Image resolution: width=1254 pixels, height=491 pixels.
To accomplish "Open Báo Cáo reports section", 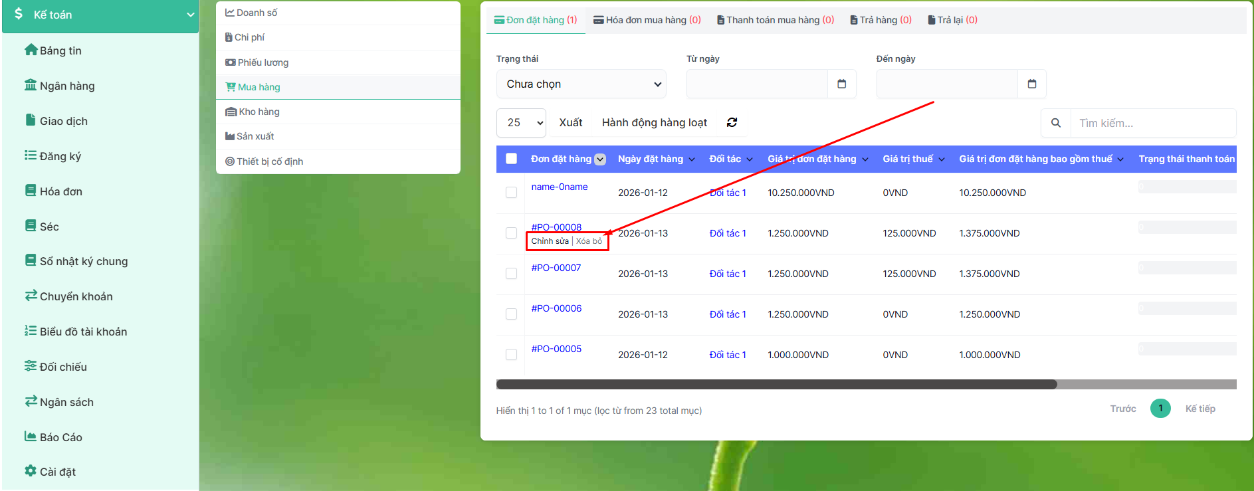I will pyautogui.click(x=60, y=437).
